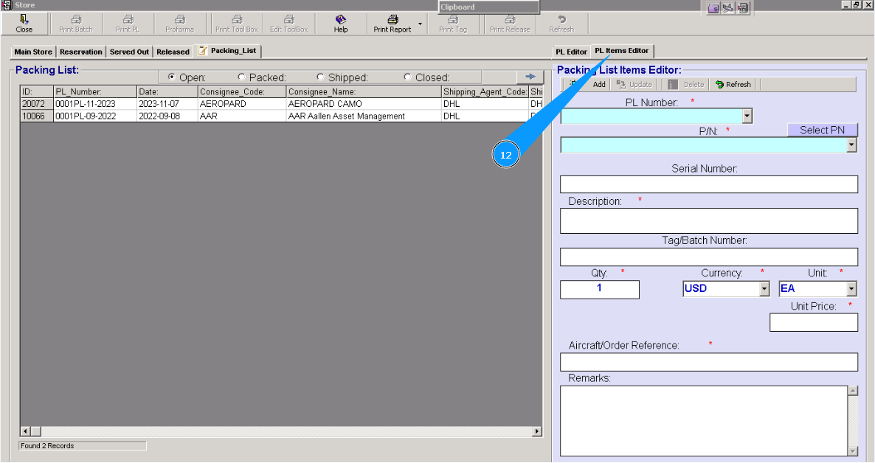Sort by Shipping_Agent_Code column header
Screen dimensions: 875x463
click(485, 91)
